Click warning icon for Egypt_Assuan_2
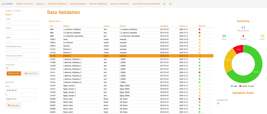The image size is (267, 114). [x=199, y=89]
